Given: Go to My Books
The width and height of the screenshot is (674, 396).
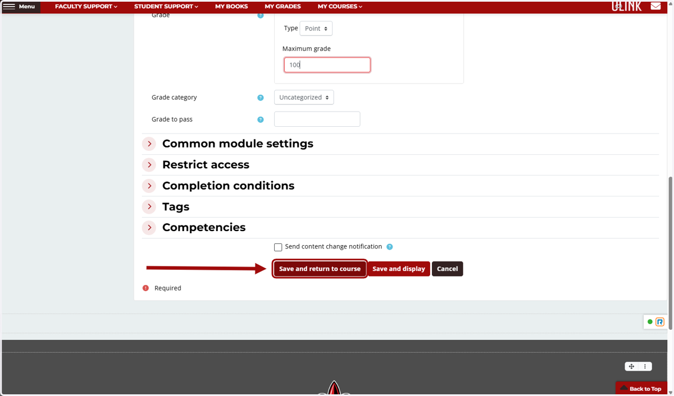Looking at the screenshot, I should point(231,7).
